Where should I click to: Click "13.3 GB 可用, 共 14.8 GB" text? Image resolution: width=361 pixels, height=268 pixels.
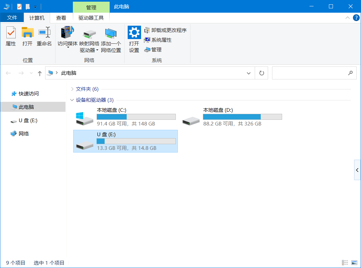click(127, 148)
